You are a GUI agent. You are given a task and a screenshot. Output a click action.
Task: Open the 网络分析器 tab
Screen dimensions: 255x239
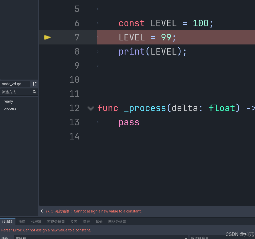(x=117, y=222)
